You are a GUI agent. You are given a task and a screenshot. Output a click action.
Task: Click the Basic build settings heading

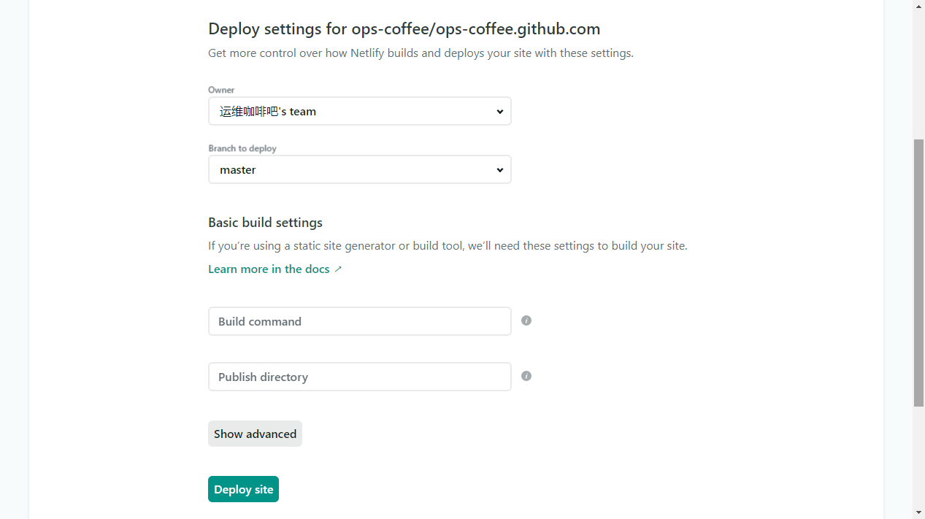click(265, 223)
